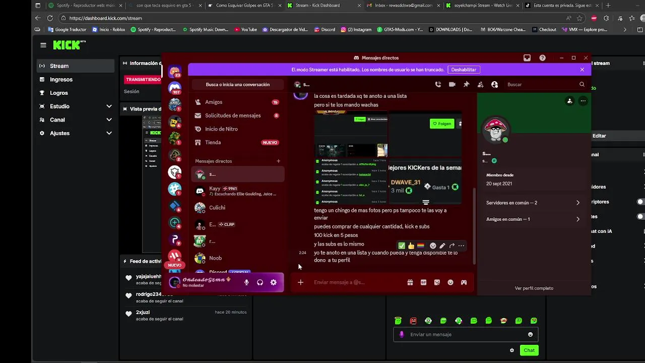
Task: Open pinned messages in Discord chat
Action: 466,85
